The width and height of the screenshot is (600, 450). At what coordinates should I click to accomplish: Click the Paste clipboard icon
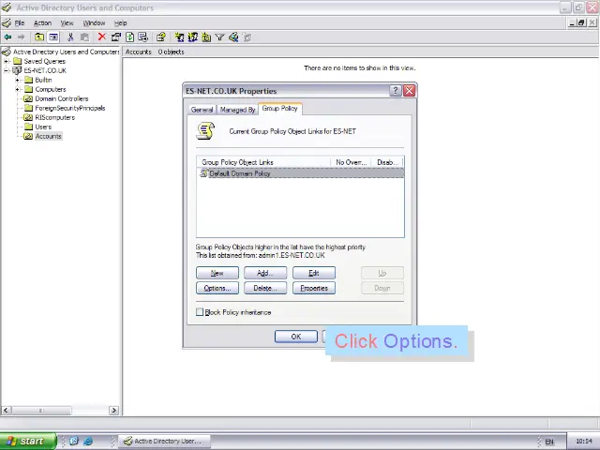pyautogui.click(x=84, y=37)
